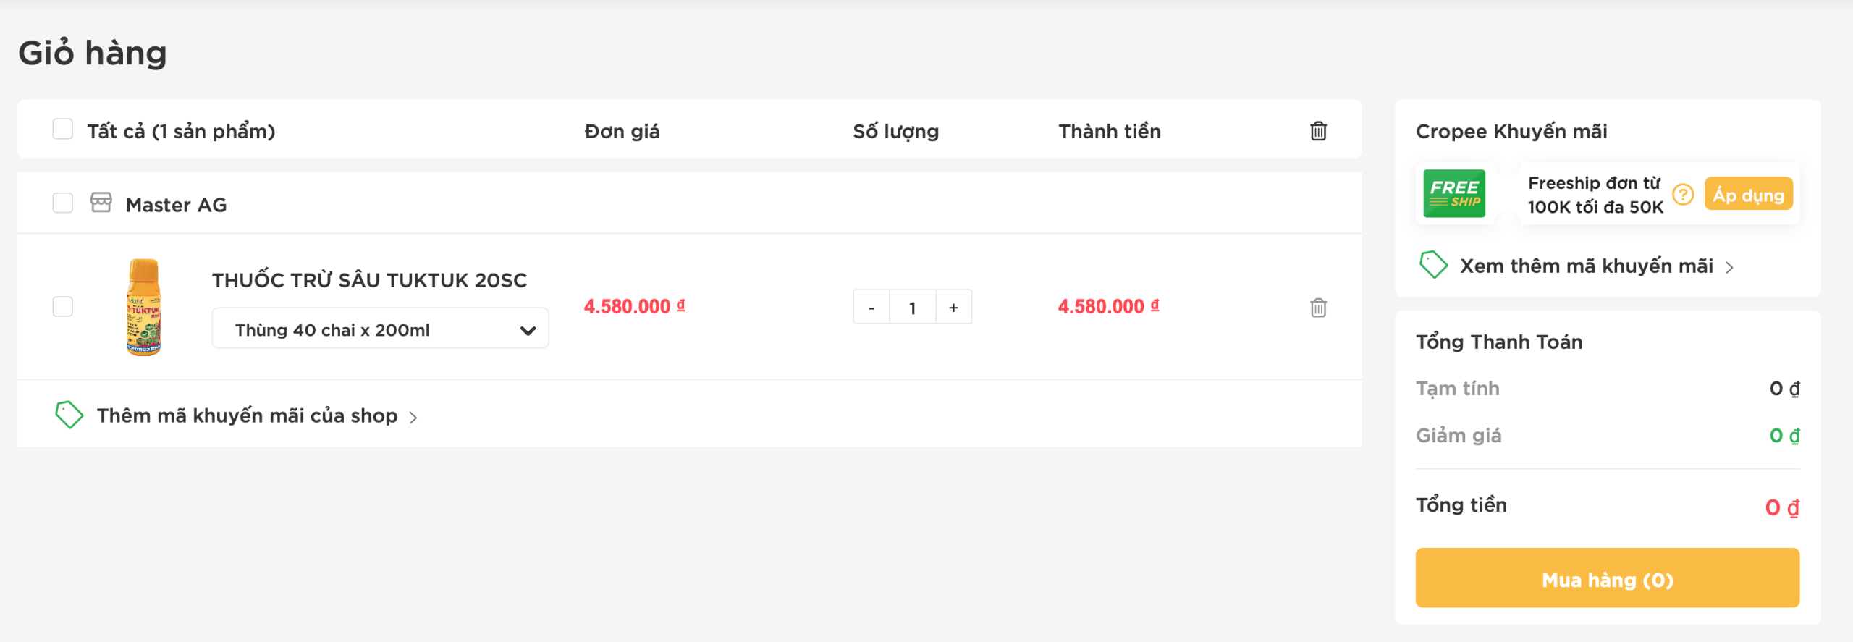1853x642 pixels.
Task: Click the delete-all trash icon in header
Action: pyautogui.click(x=1318, y=131)
